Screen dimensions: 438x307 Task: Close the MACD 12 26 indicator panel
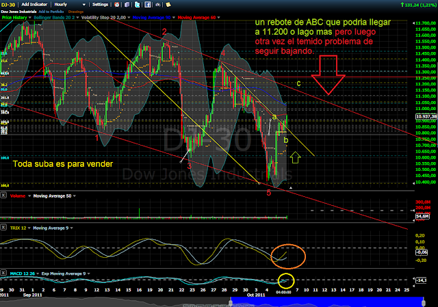[x=3, y=273]
